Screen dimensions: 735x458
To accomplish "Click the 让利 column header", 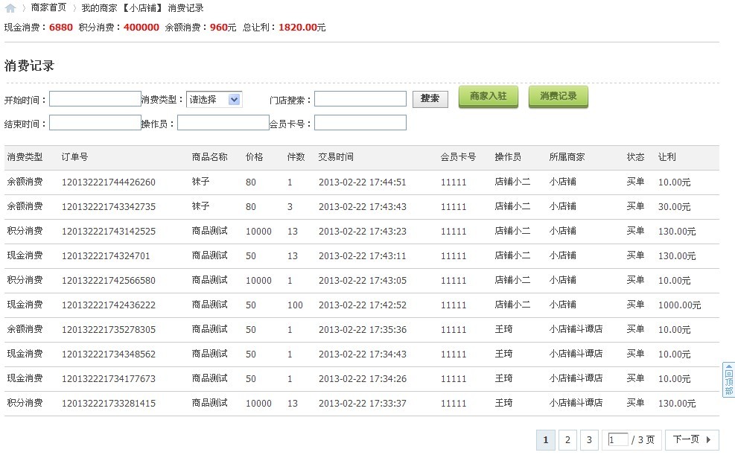I will coord(667,157).
